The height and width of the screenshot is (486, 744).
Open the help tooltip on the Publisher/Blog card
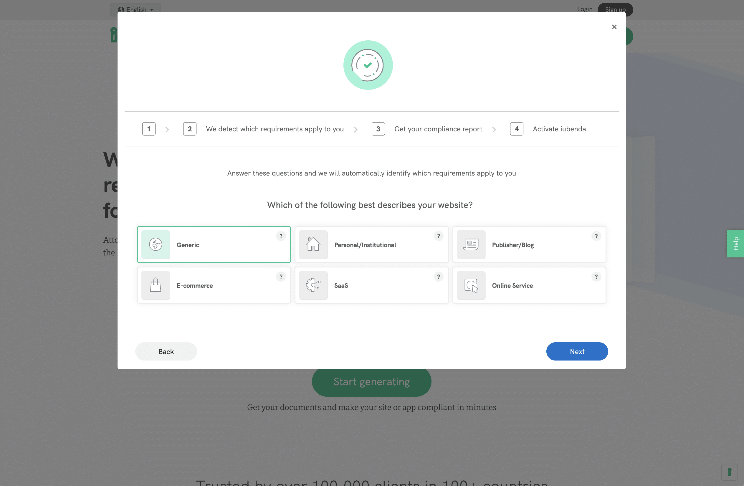(x=596, y=236)
